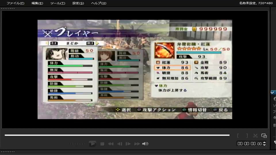Click the highlighted 体力 86 row in the preview

172,68
